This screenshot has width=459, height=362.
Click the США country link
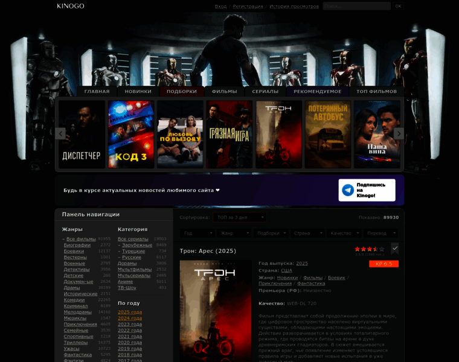pos(286,270)
